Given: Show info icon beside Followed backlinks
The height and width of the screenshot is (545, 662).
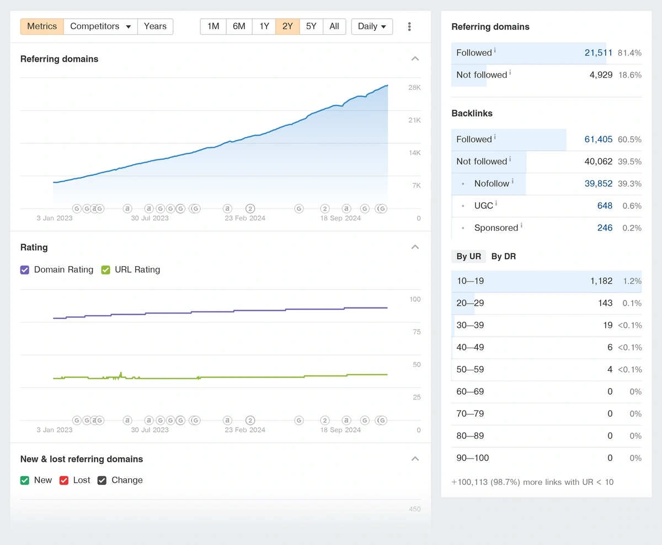Looking at the screenshot, I should 495,137.
